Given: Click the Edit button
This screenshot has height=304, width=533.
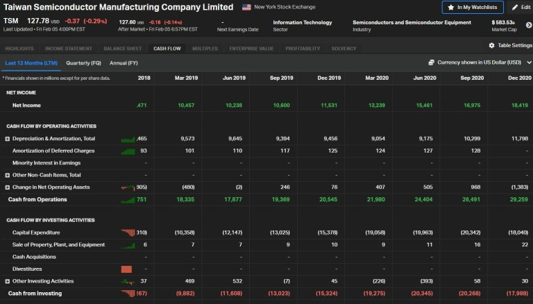Looking at the screenshot, I should 520,7.
